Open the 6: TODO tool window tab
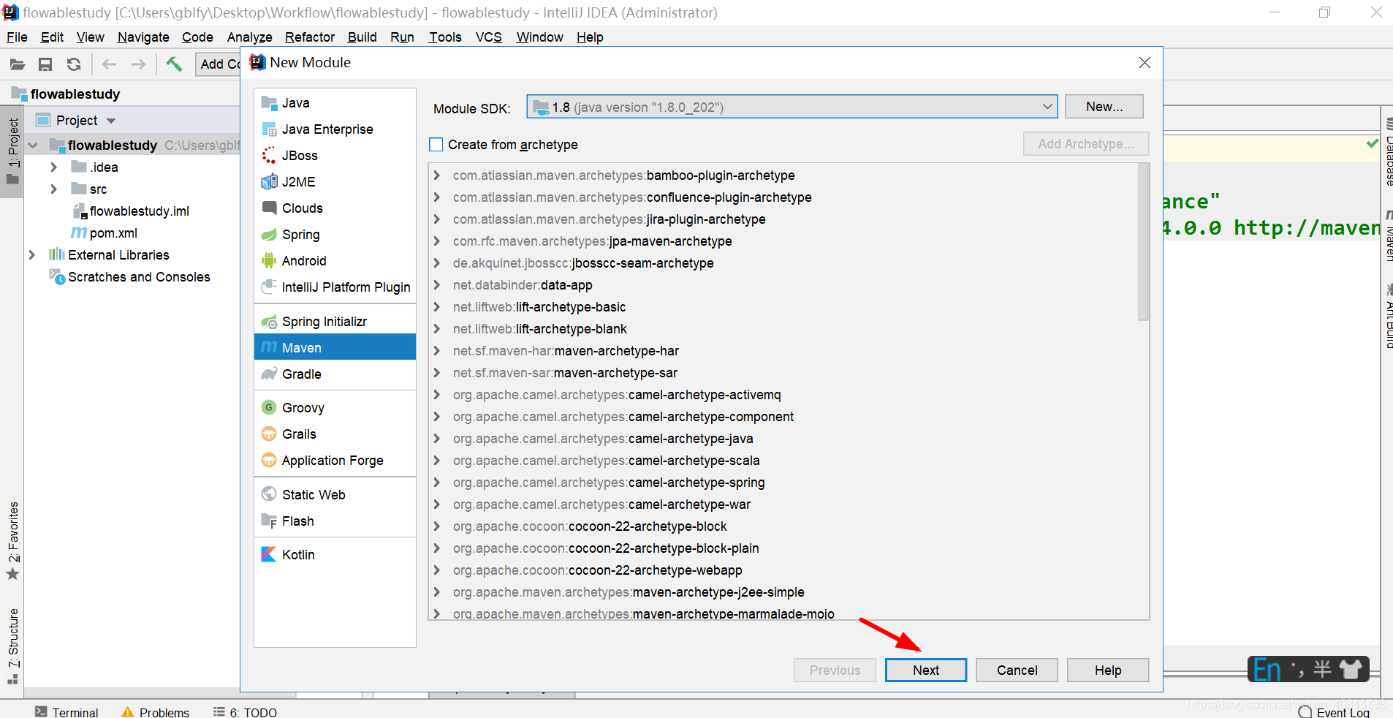The height and width of the screenshot is (718, 1393). pyautogui.click(x=245, y=712)
